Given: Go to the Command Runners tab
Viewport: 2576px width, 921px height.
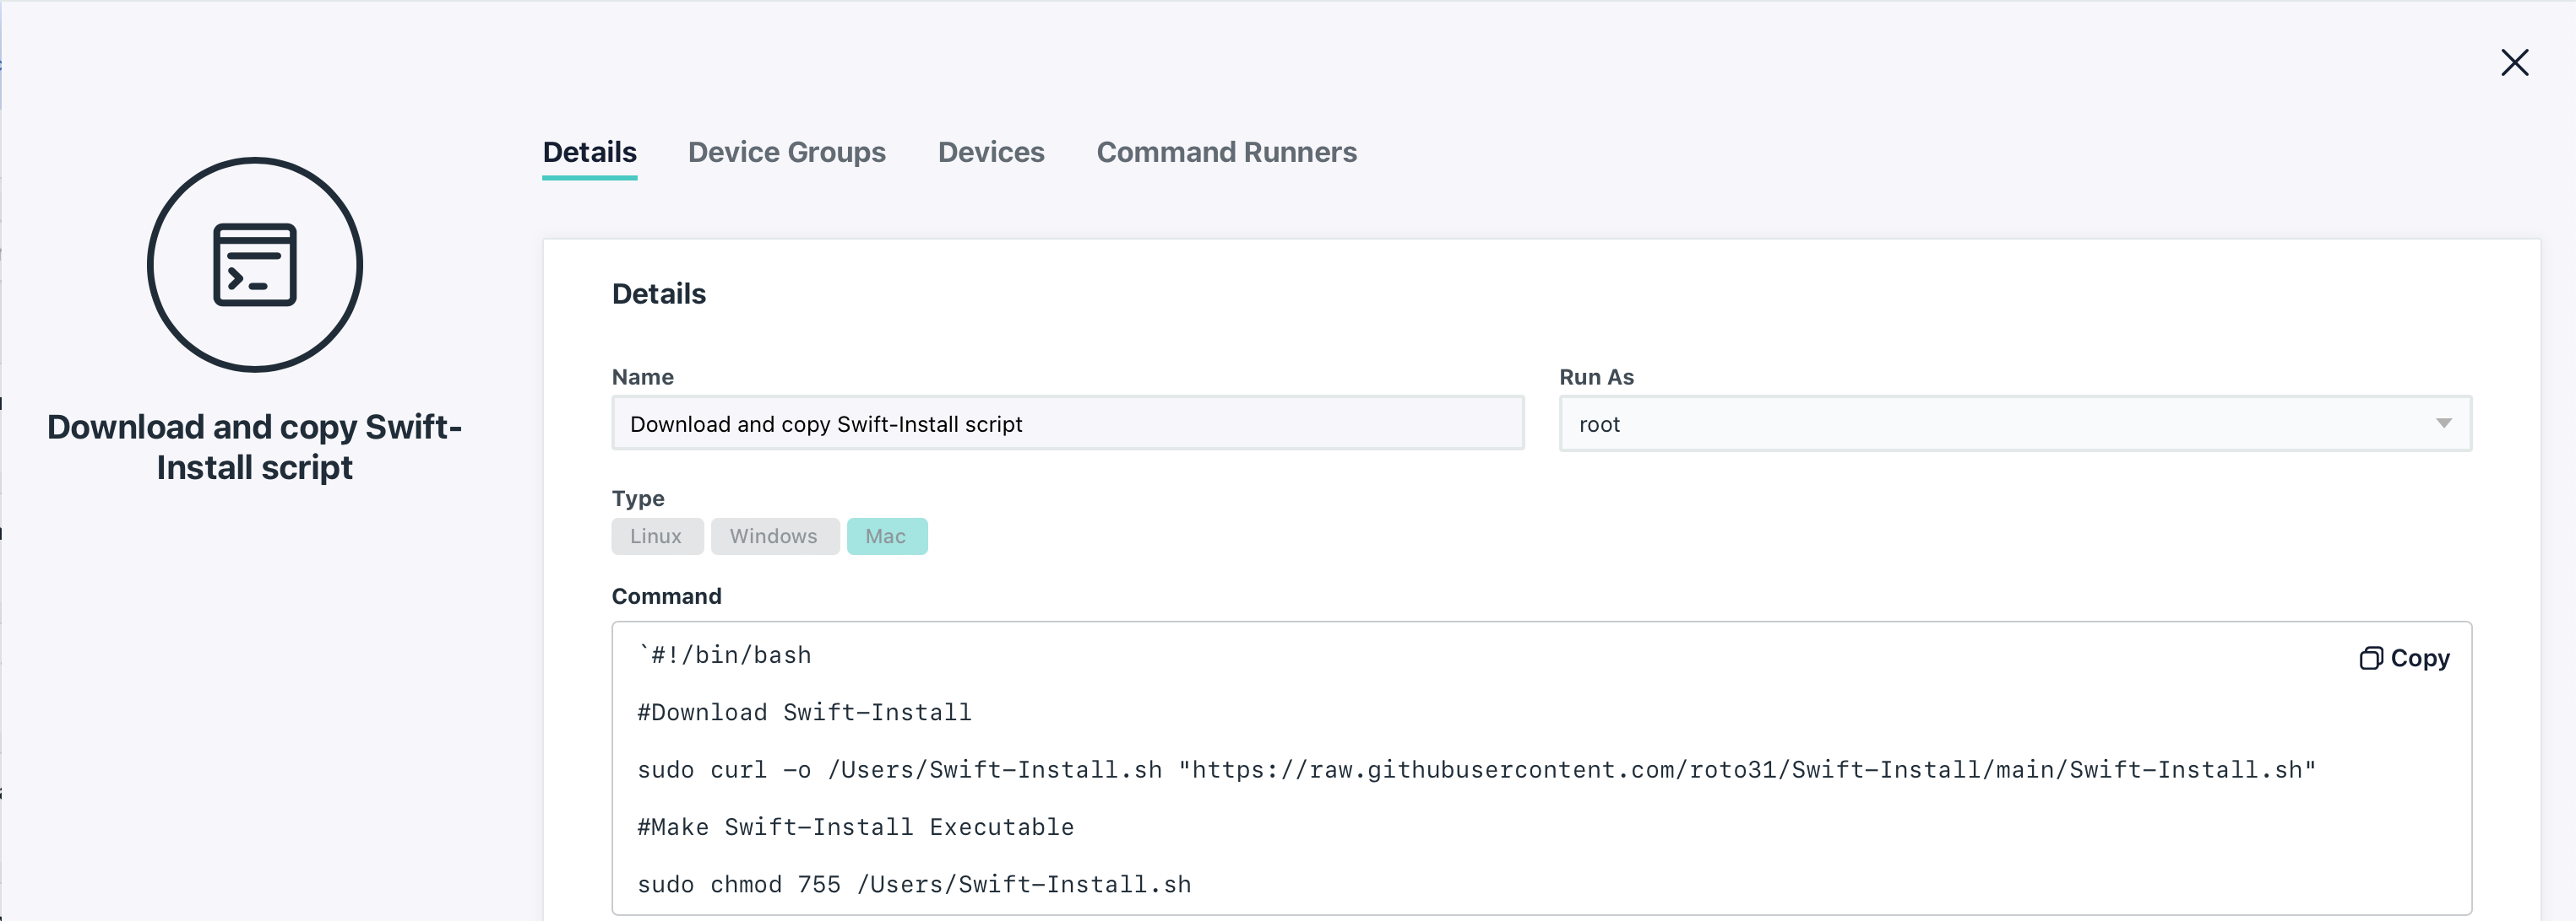Looking at the screenshot, I should pyautogui.click(x=1226, y=152).
